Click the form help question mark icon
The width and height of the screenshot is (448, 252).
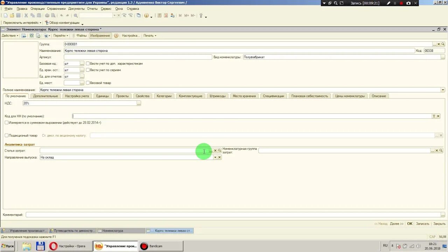[116, 36]
